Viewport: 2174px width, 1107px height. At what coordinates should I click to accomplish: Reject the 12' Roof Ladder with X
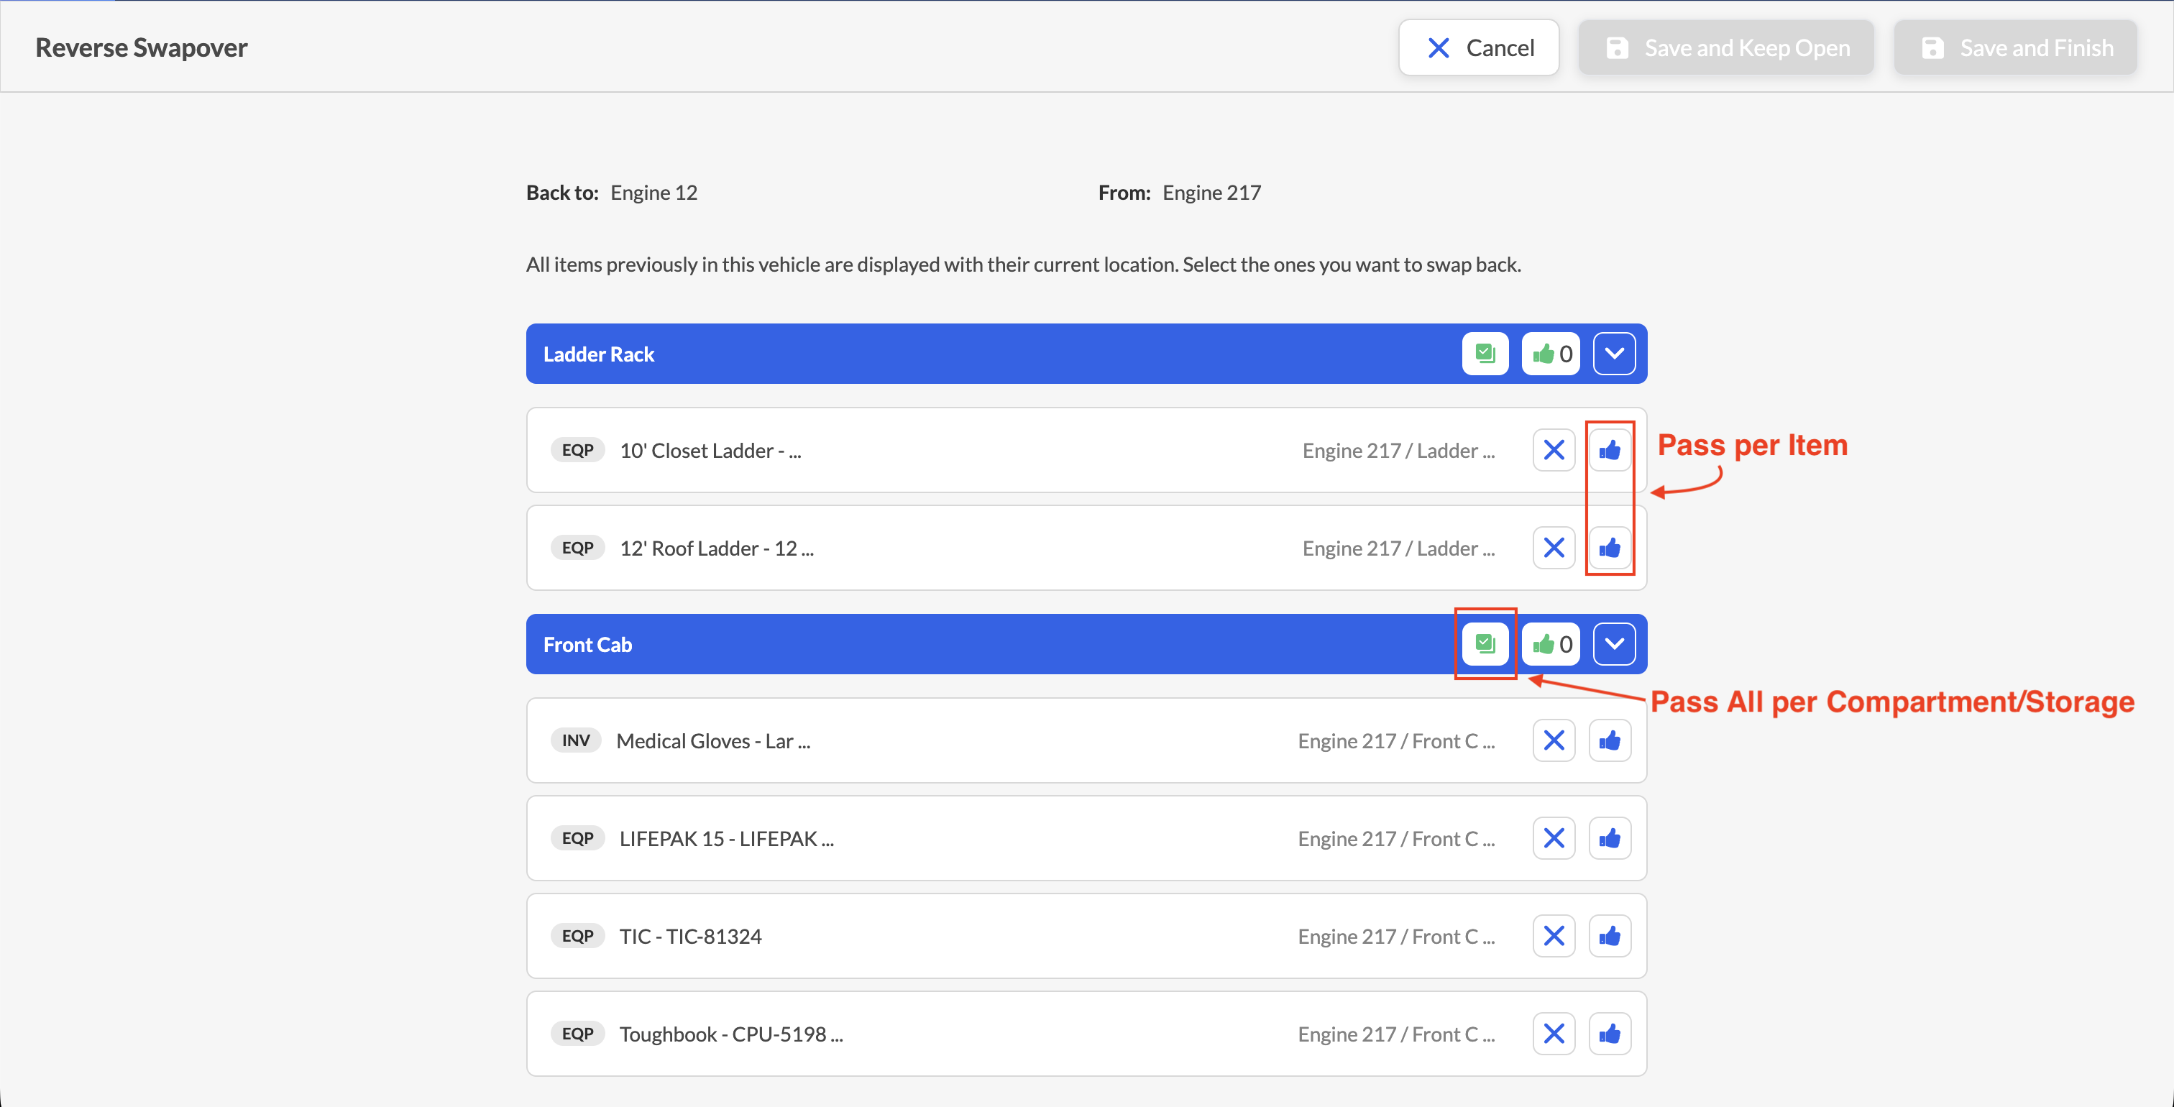[1554, 548]
